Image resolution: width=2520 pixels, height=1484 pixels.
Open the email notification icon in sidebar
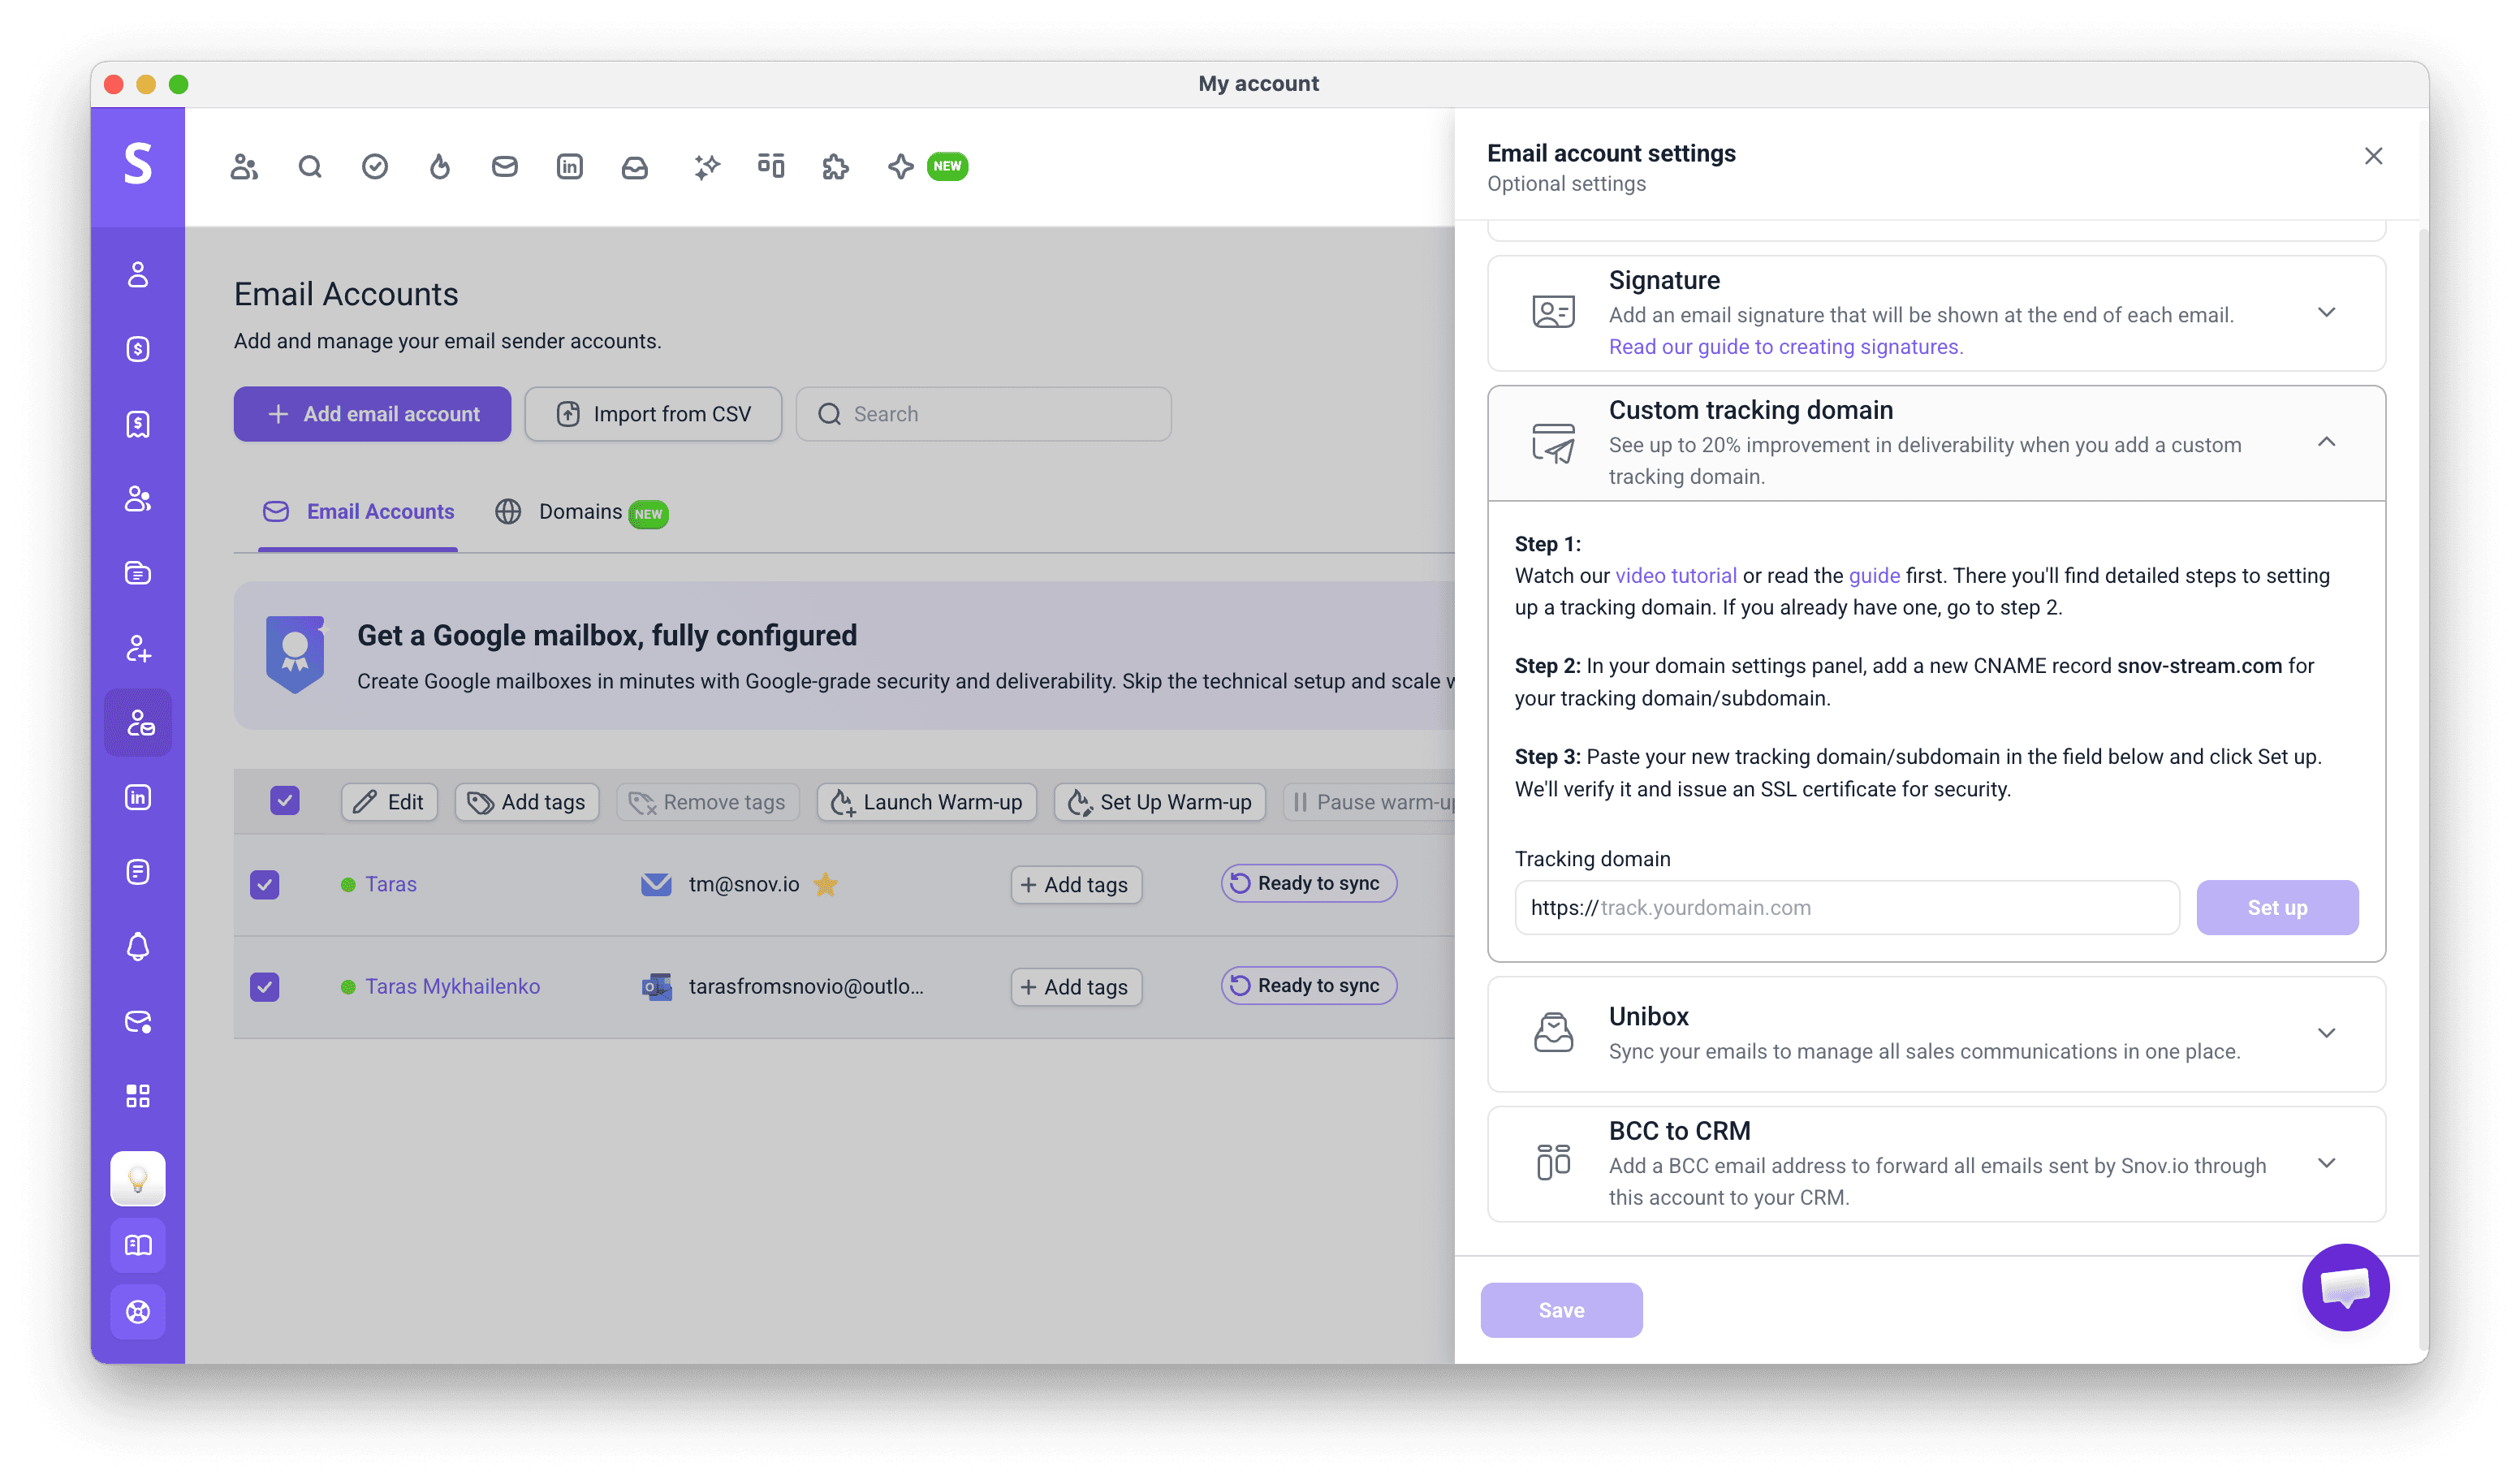click(138, 1021)
